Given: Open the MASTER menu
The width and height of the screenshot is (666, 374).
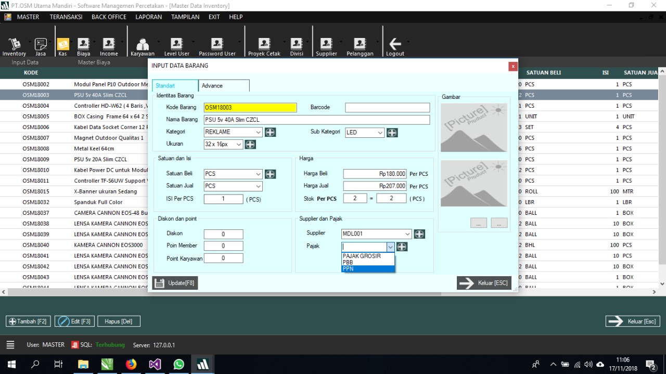Looking at the screenshot, I should (28, 17).
